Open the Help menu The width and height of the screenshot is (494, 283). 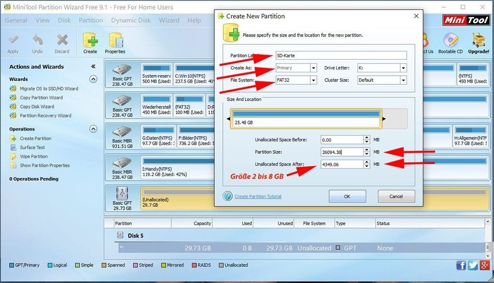click(194, 20)
